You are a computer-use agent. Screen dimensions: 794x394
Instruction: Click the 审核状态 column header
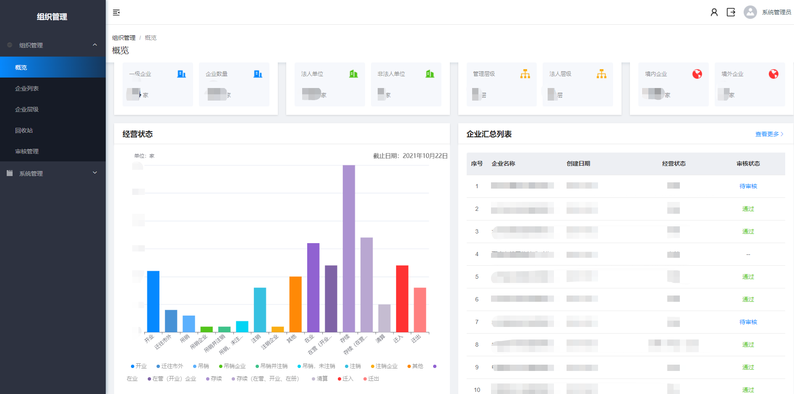(x=748, y=163)
